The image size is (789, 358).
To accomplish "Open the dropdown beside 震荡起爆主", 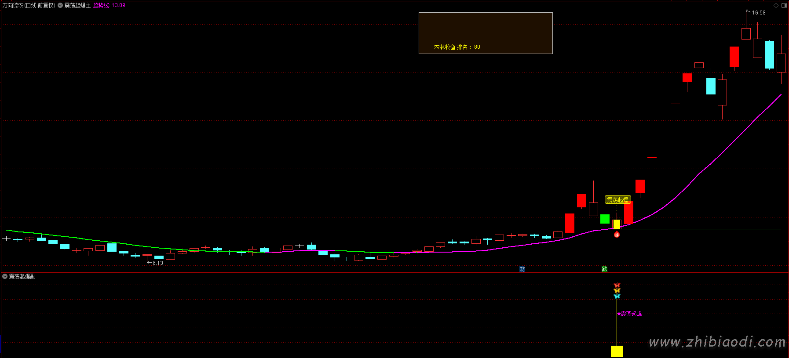I will point(60,5).
